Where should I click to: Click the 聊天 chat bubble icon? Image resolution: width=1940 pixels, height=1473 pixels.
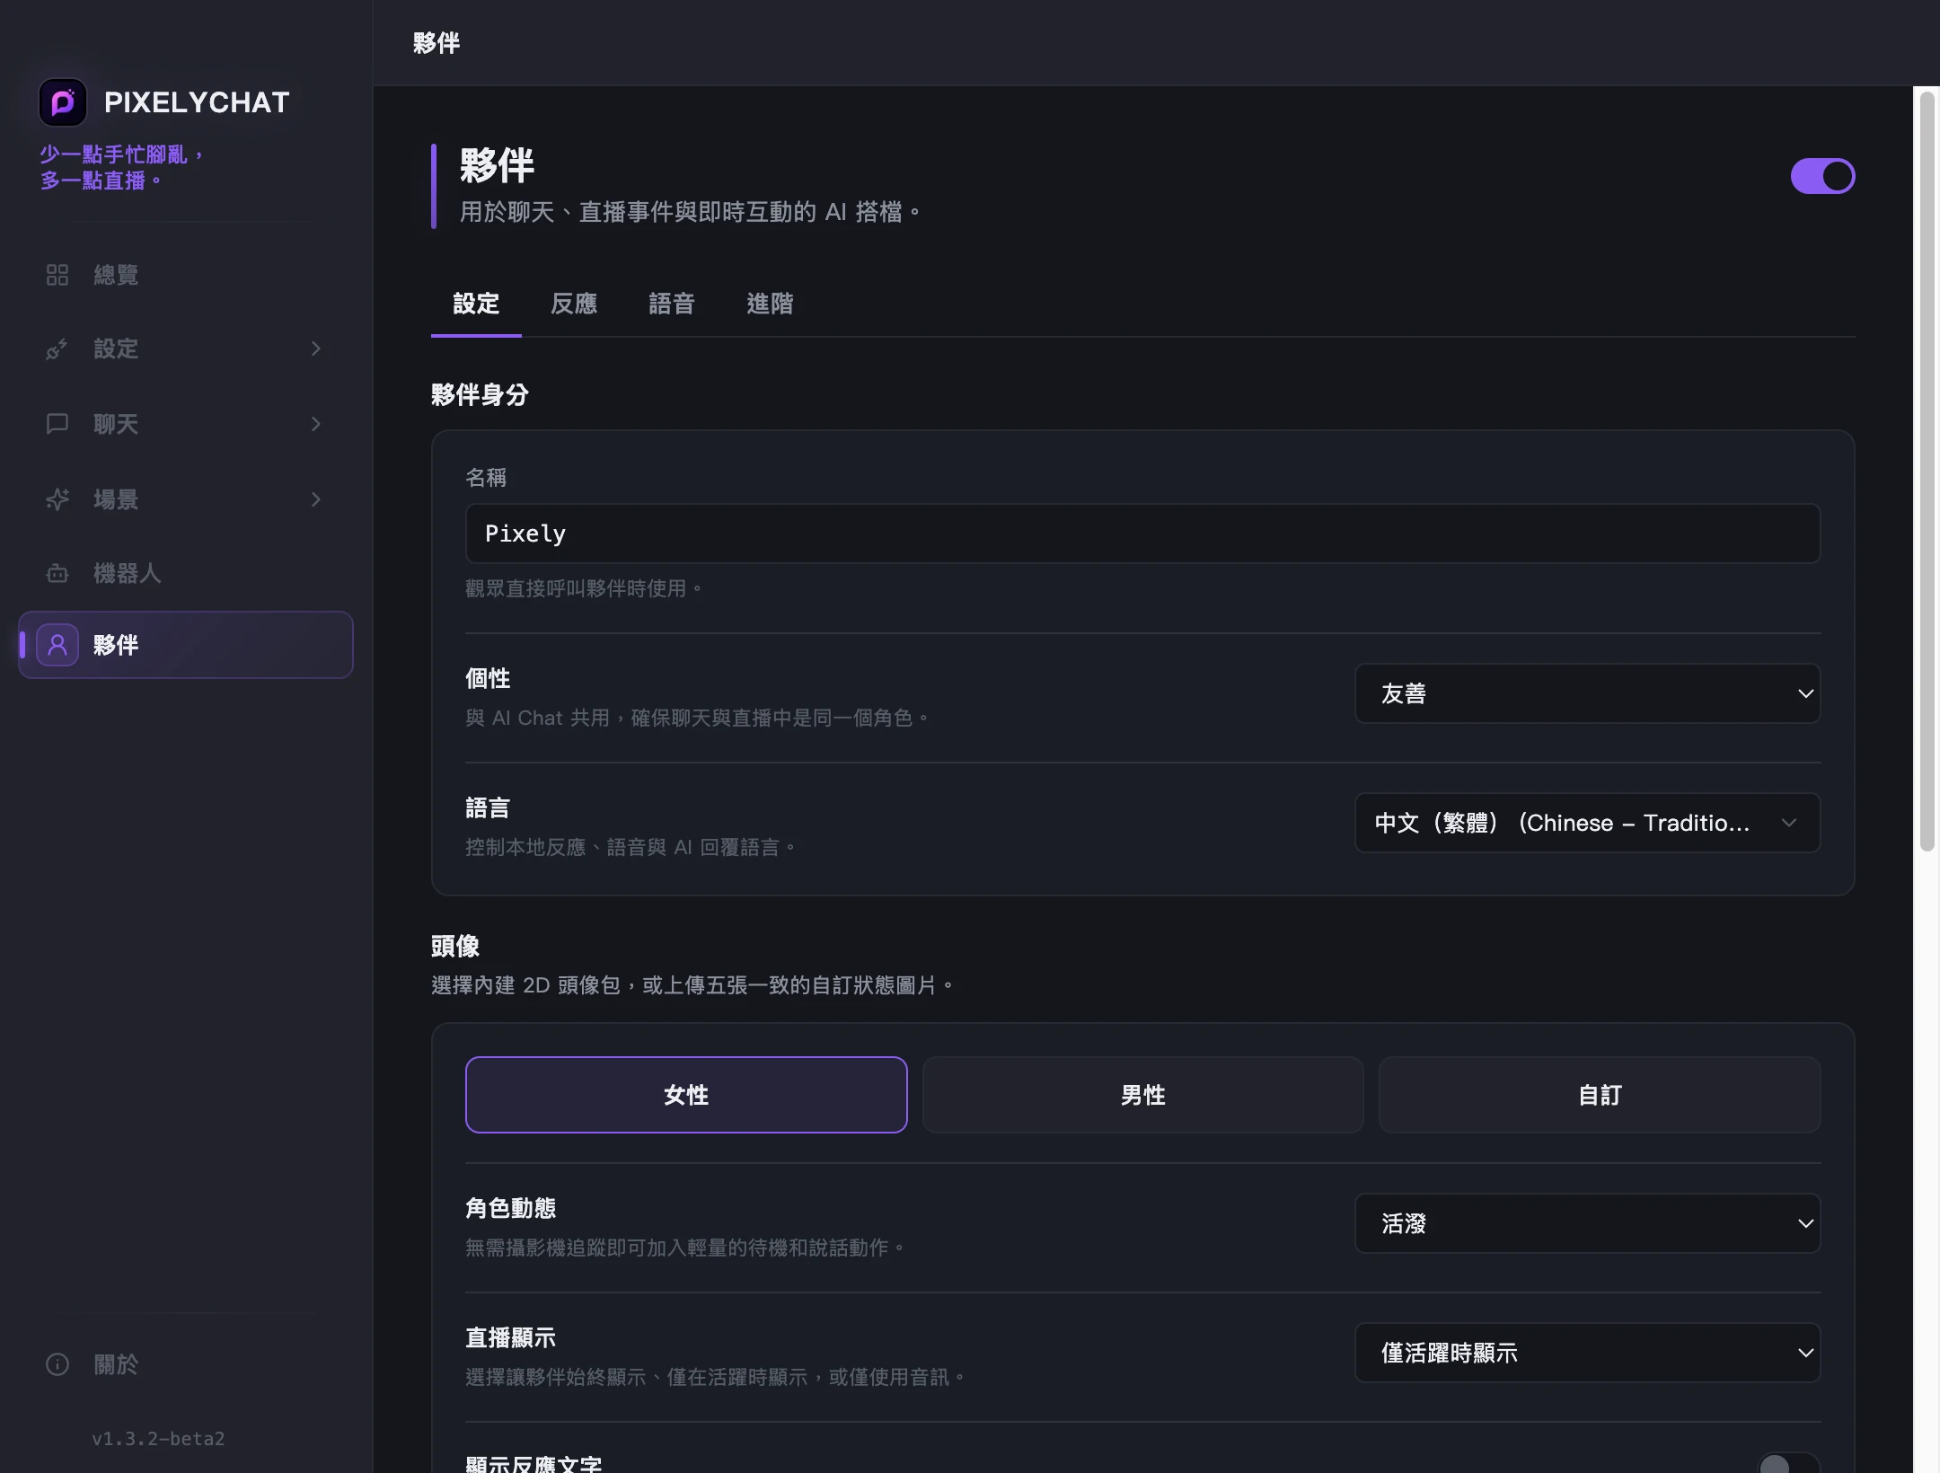[x=57, y=424]
